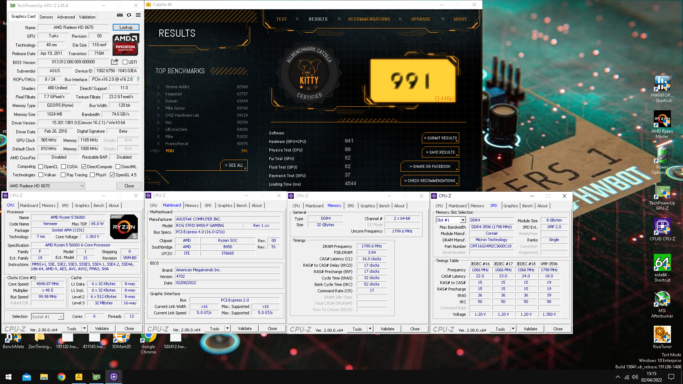Expand Tools dropdown arrow in CPU-Z Mainboard window
Screen dimensions: 683x384
click(x=227, y=329)
